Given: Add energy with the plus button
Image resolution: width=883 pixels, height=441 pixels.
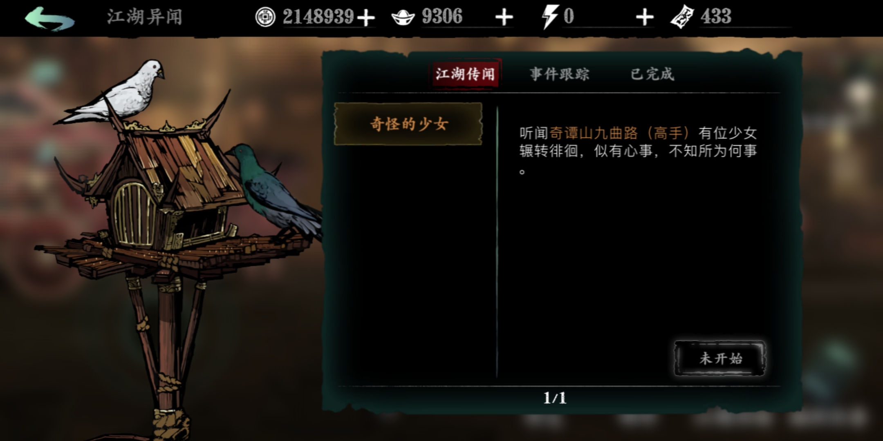Looking at the screenshot, I should tap(645, 18).
